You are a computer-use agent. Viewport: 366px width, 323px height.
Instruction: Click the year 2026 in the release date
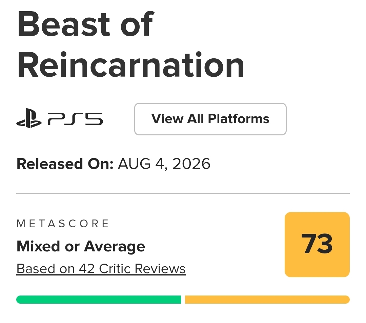pyautogui.click(x=191, y=164)
